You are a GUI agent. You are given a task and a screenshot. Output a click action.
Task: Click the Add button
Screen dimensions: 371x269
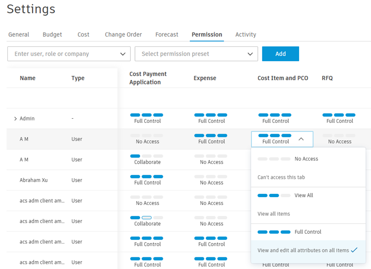click(x=280, y=54)
